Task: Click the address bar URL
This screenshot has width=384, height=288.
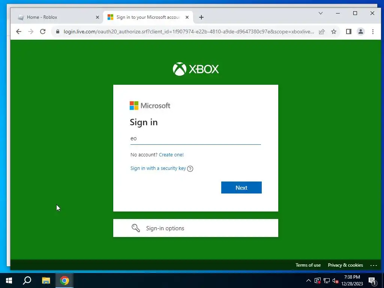Action: [189, 31]
